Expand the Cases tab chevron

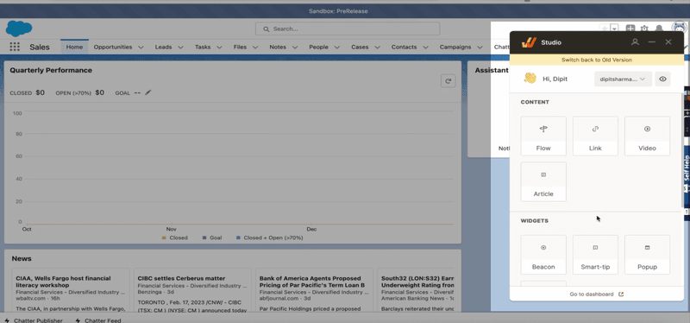coord(377,47)
